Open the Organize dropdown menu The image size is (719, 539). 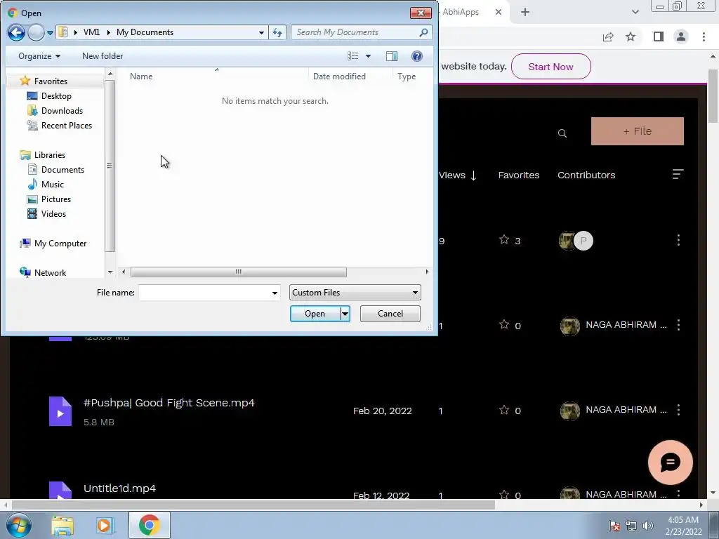(39, 56)
